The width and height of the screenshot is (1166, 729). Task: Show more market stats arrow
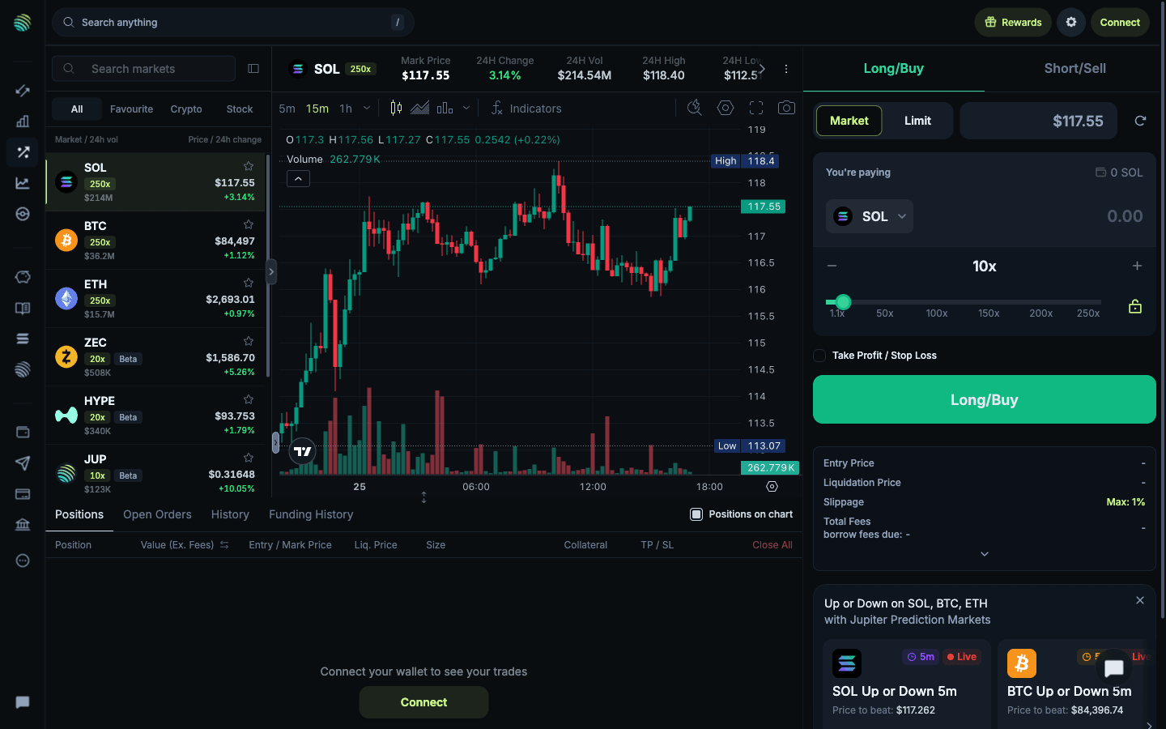[761, 69]
